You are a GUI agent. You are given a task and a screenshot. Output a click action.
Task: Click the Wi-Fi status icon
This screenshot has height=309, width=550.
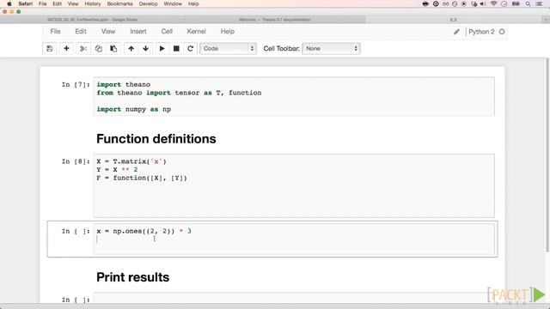pyautogui.click(x=494, y=3)
